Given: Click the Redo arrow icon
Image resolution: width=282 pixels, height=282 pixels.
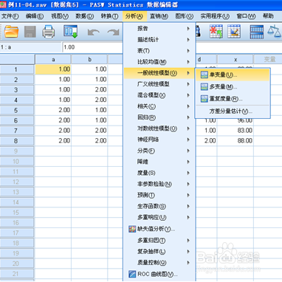Looking at the screenshot, I should [x=113, y=32].
